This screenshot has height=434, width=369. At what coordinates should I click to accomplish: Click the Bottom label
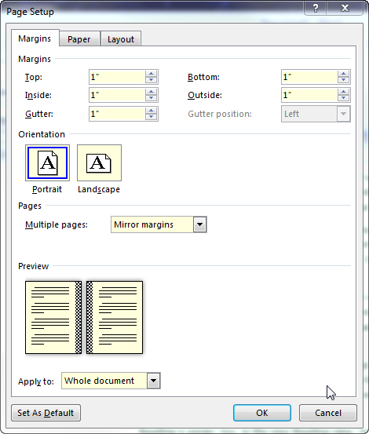pyautogui.click(x=203, y=77)
